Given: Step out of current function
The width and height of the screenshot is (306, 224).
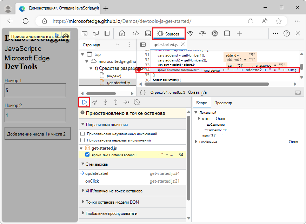Looking at the screenshot, I should pos(116,102).
